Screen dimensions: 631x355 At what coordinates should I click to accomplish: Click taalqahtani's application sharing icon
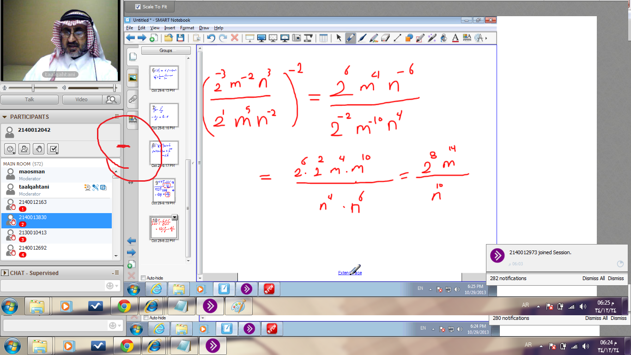pyautogui.click(x=103, y=187)
